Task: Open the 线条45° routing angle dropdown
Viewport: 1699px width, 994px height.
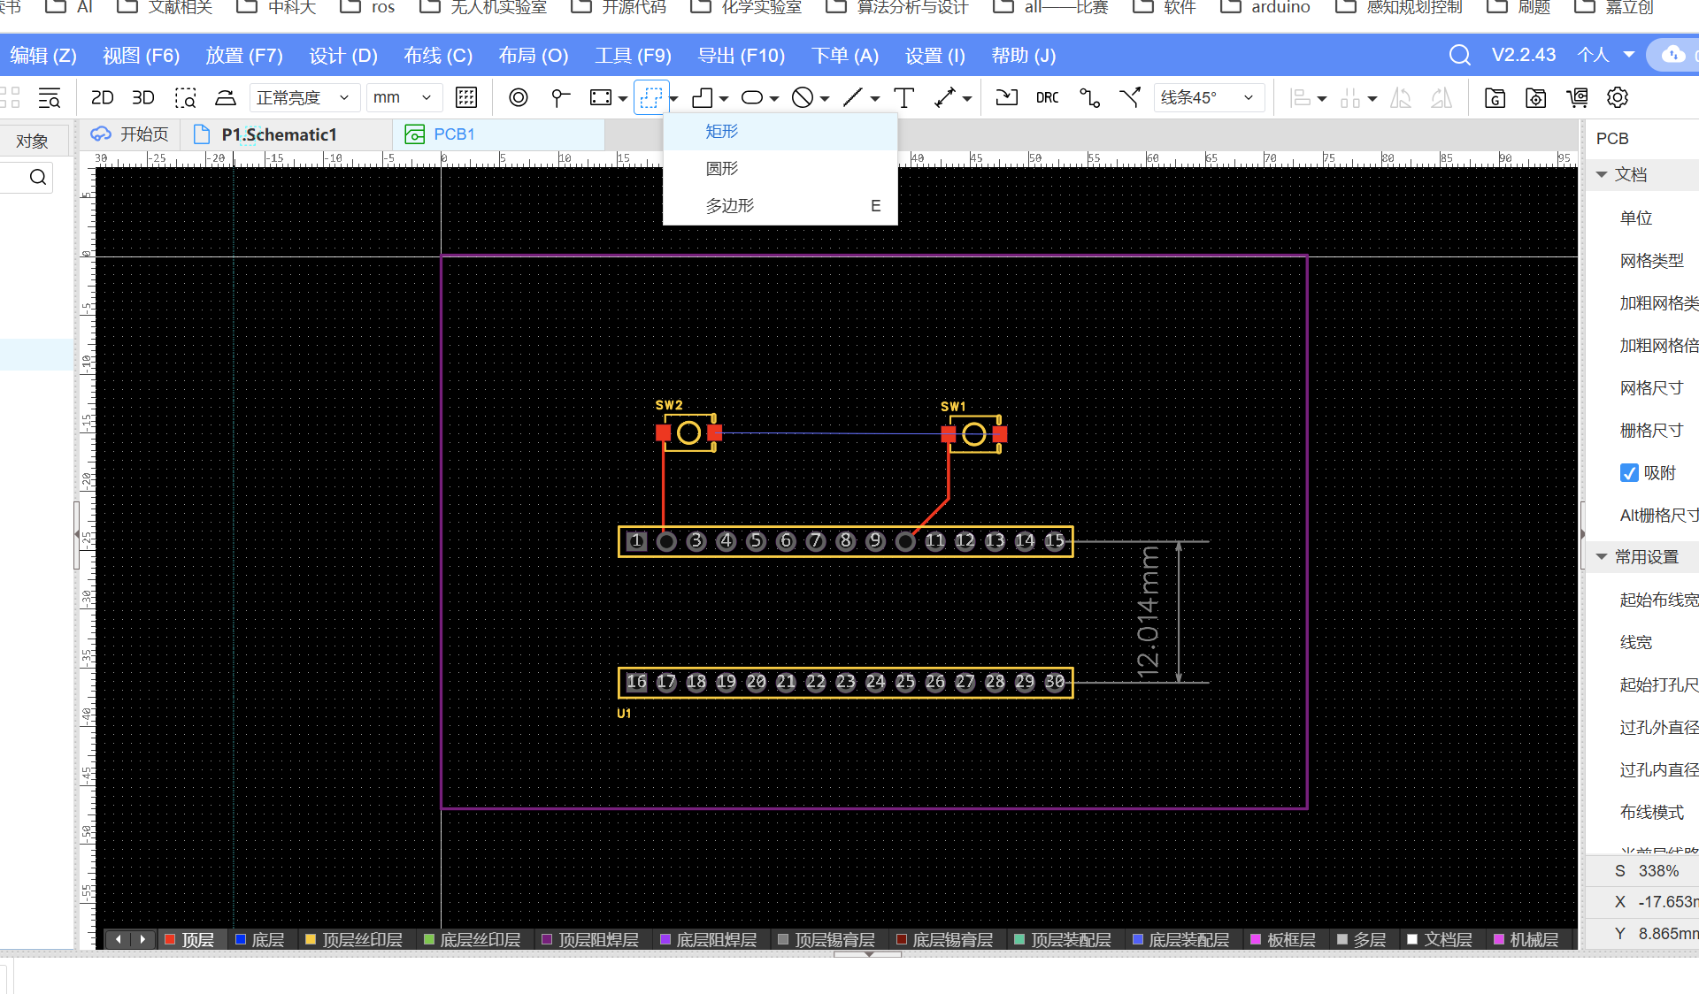Action: [1208, 97]
